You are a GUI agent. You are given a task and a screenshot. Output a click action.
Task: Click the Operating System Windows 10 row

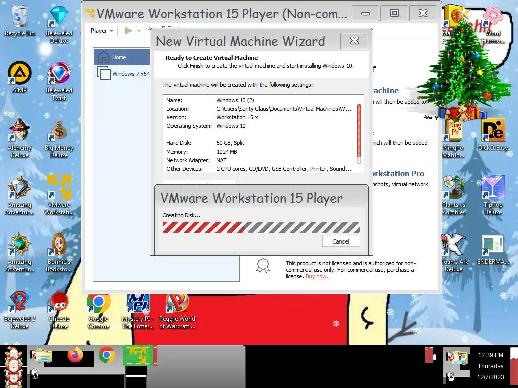pyautogui.click(x=259, y=126)
